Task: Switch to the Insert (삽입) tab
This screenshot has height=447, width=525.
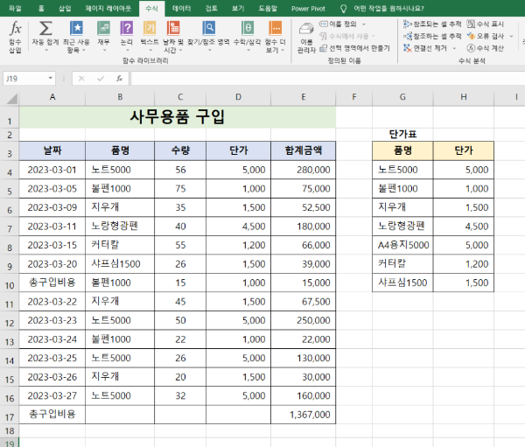Action: [65, 9]
